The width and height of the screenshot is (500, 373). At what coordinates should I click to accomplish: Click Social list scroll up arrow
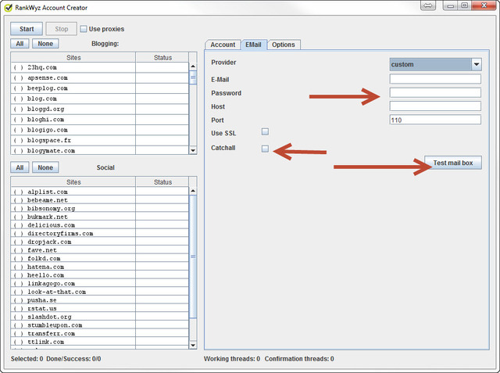[193, 191]
